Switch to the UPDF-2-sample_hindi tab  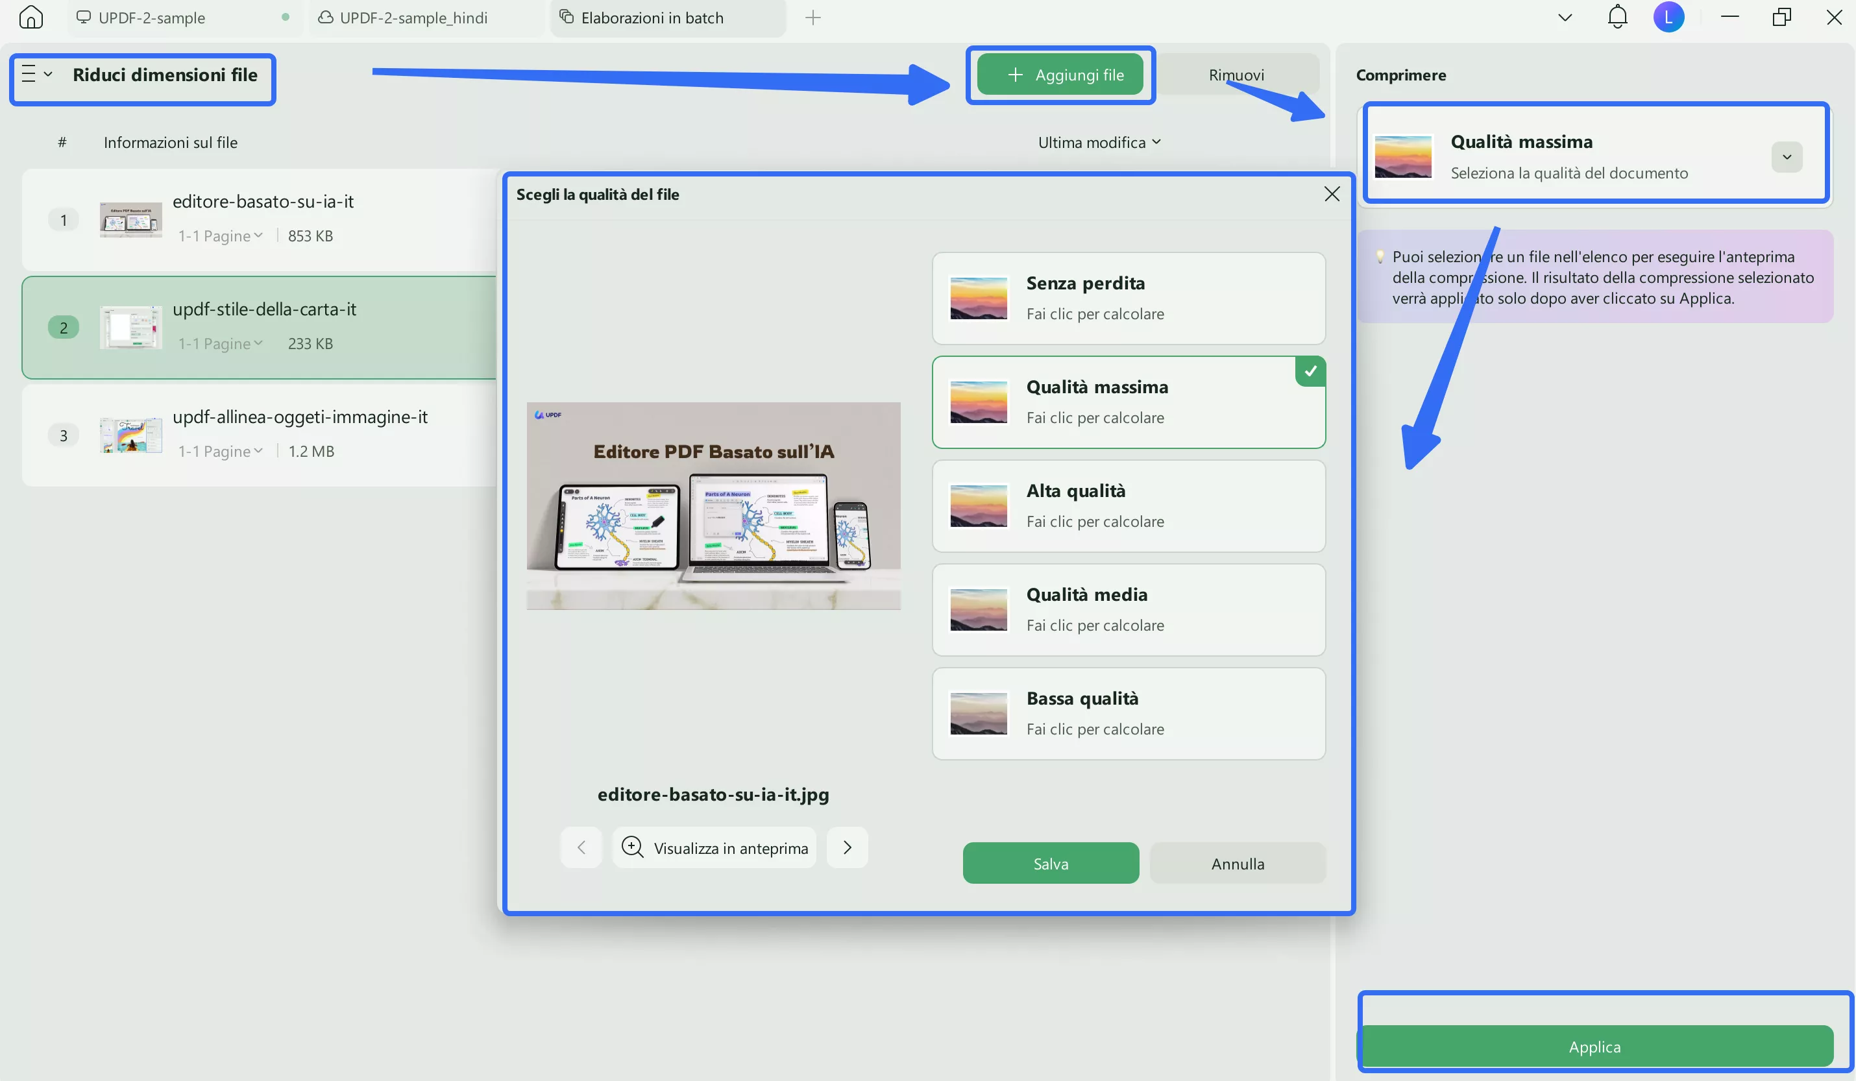[413, 18]
